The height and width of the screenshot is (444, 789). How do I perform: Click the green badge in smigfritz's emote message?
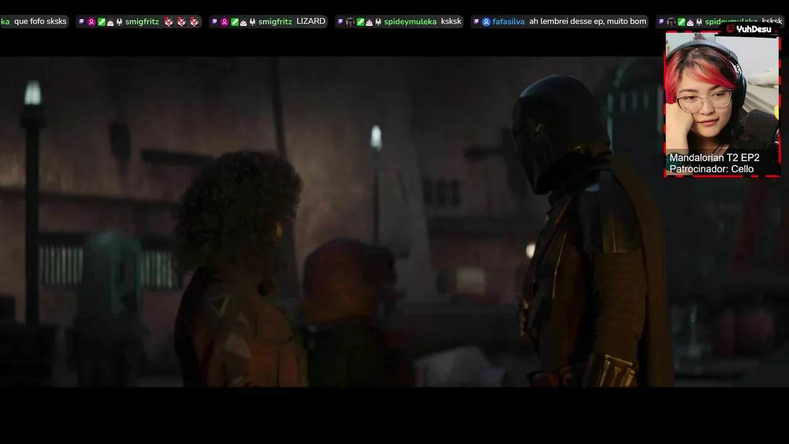(101, 22)
